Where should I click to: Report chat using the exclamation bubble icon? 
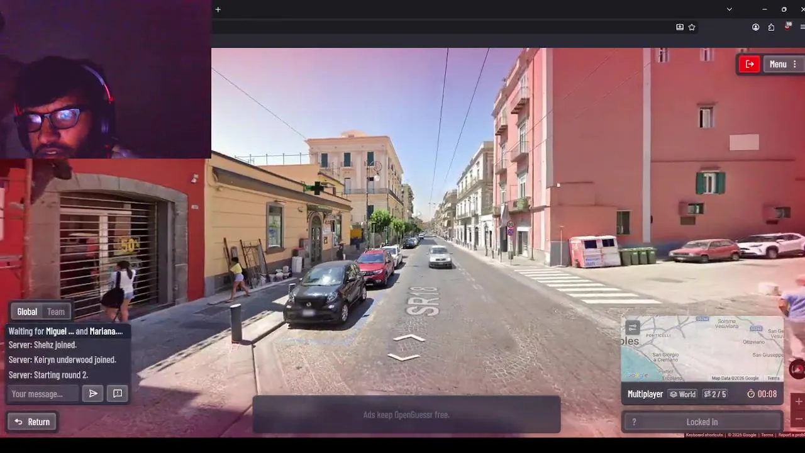coord(118,394)
